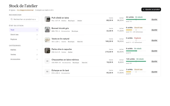The image size is (170, 106).
Task: Click the 185,00 € sale price
Action: coord(109,41)
